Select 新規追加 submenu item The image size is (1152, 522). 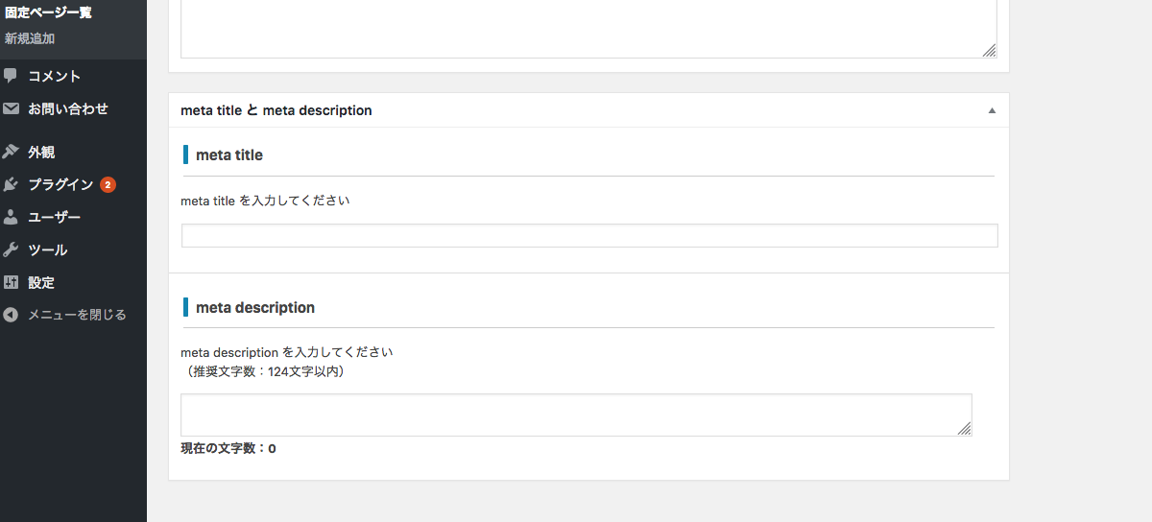[x=30, y=38]
